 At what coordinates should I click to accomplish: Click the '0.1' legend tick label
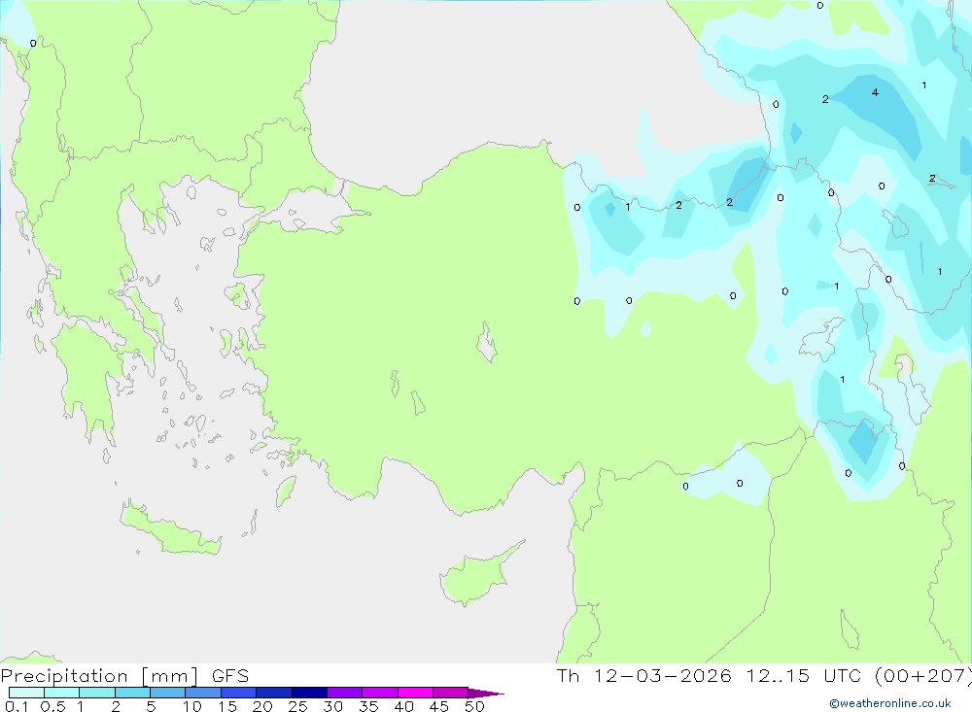coord(17,706)
